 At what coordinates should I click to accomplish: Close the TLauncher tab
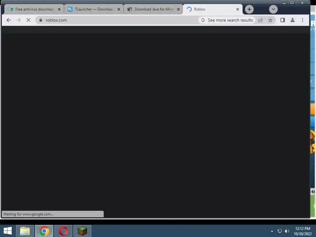coord(119,9)
